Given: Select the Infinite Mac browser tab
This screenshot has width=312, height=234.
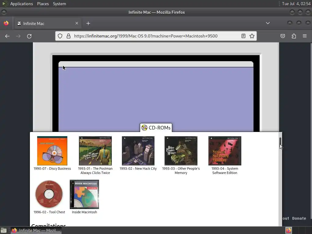Looking at the screenshot, I should click(48, 23).
